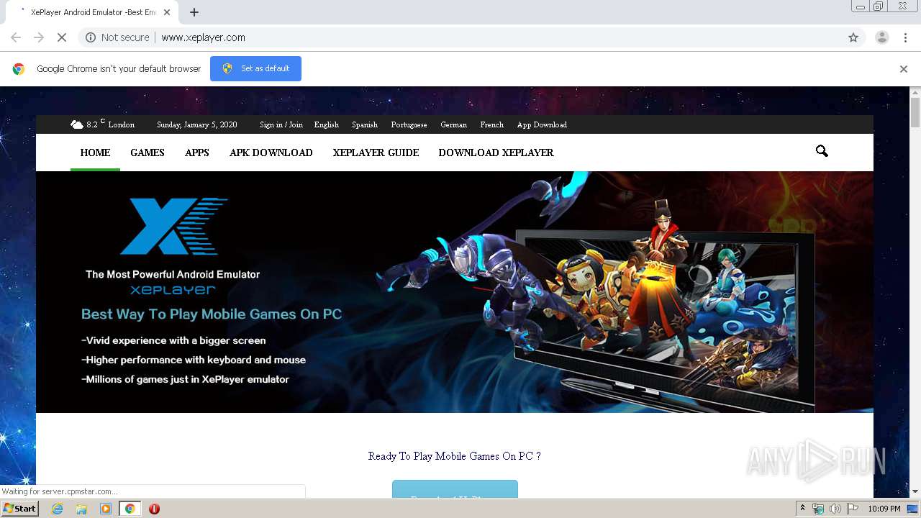
Task: Open media player taskbar icon
Action: click(106, 509)
